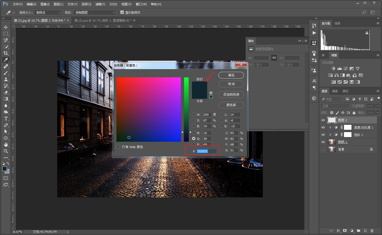Image resolution: width=382 pixels, height=235 pixels.
Task: Switch to the 通道 tab
Action: (x=335, y=91)
